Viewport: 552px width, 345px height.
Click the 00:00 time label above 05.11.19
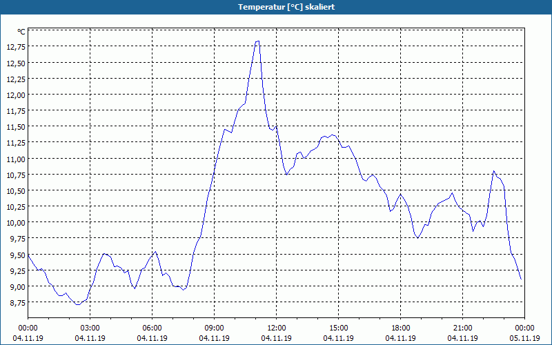524,328
